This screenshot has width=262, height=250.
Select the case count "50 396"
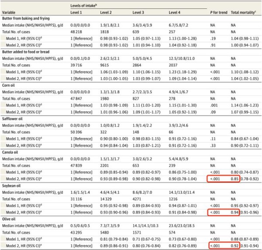(76, 132)
